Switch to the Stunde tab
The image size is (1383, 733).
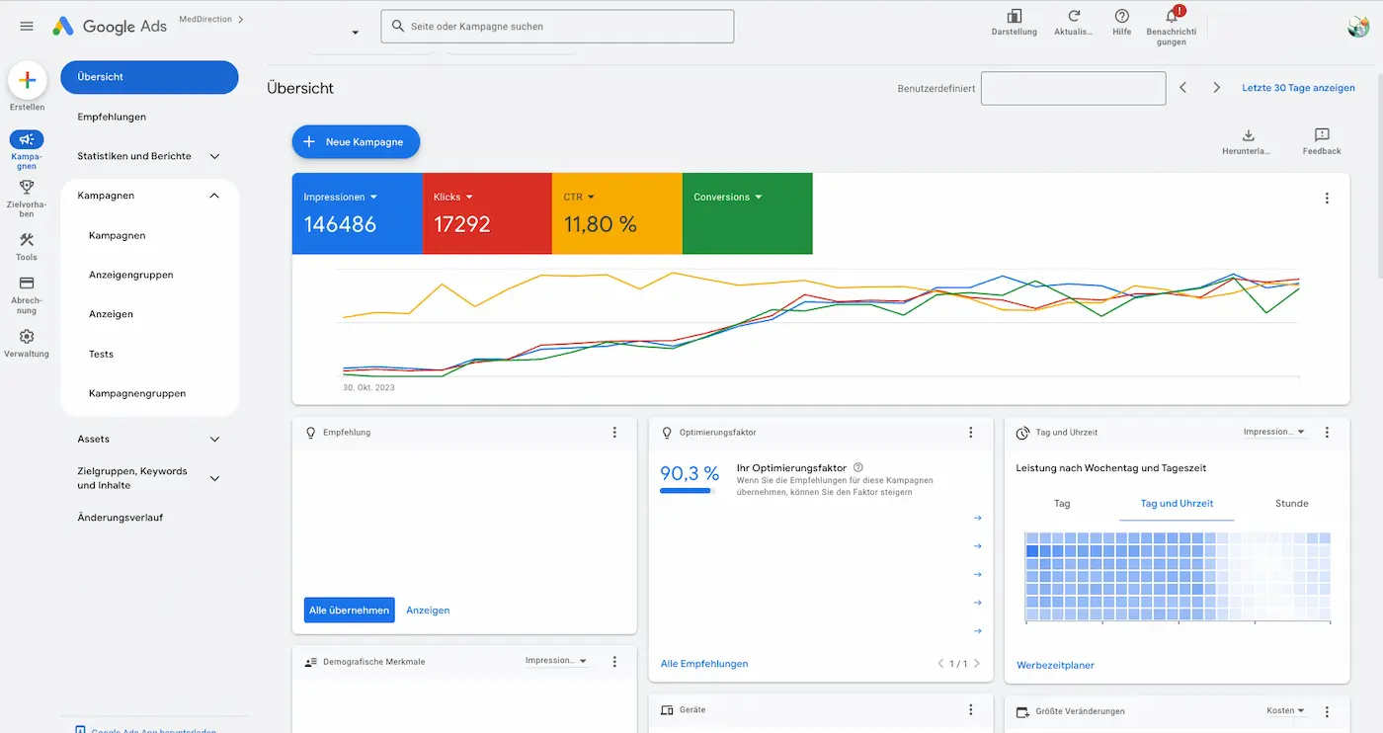click(1291, 504)
